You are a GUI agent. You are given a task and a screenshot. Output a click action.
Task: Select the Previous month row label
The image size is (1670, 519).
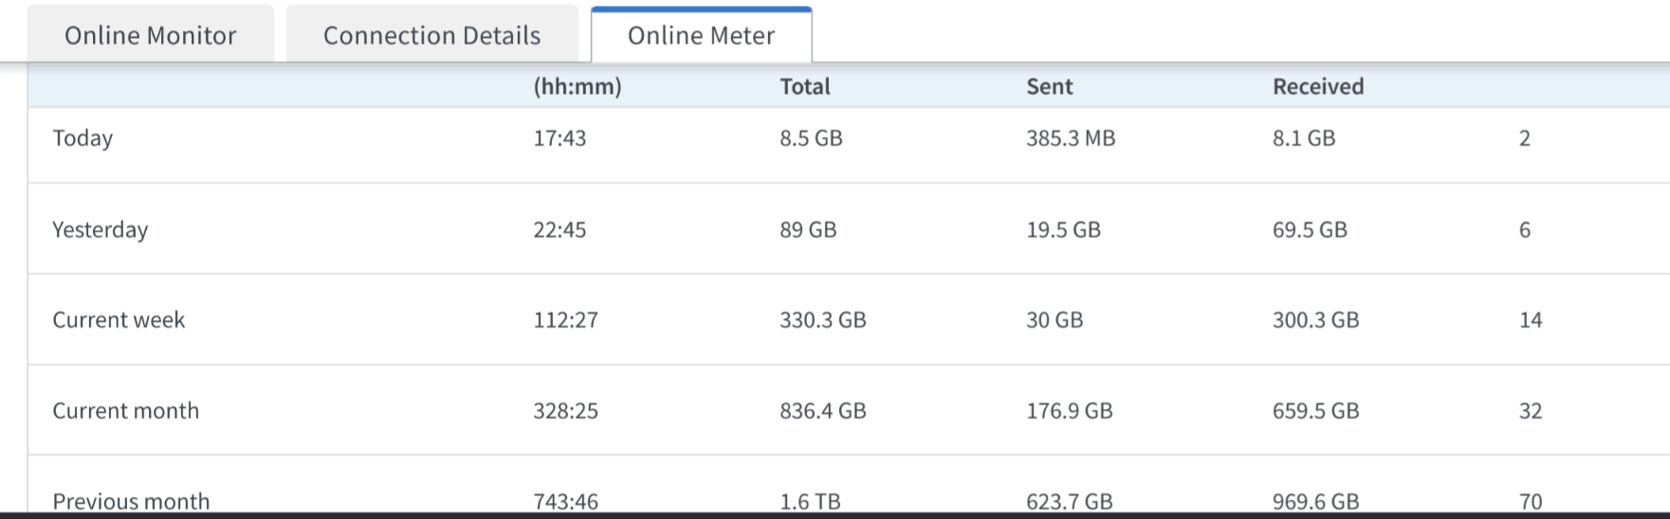pos(131,501)
